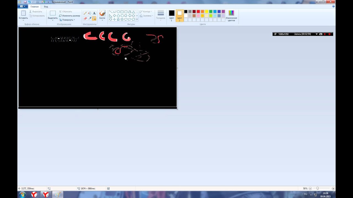Select the Eraser tool
The height and width of the screenshot is (198, 353).
coord(85,18)
